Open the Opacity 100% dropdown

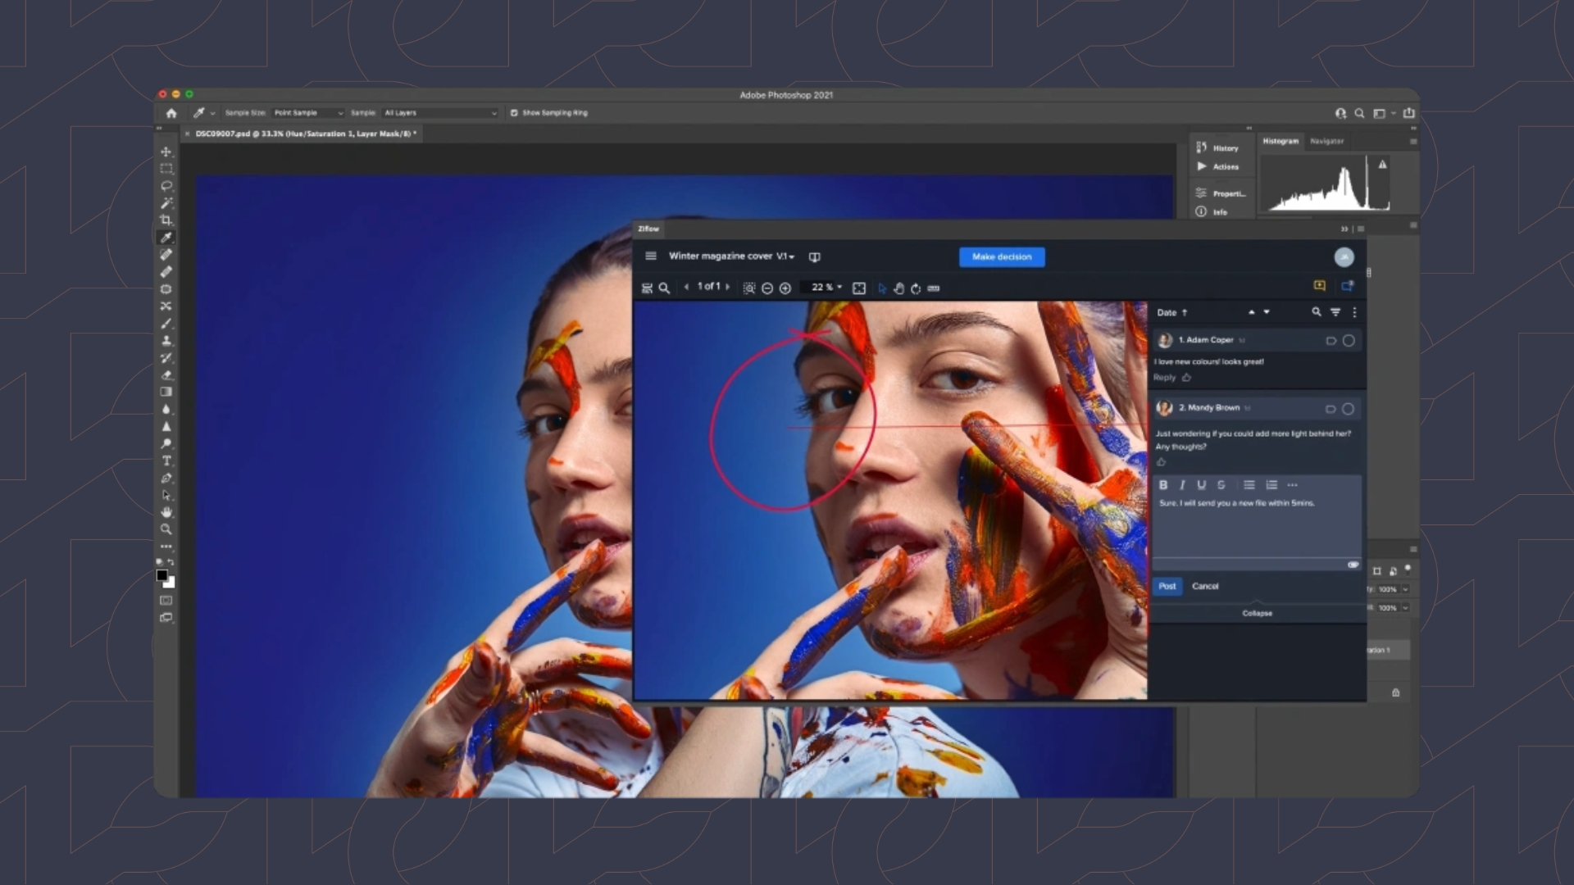coord(1405,589)
